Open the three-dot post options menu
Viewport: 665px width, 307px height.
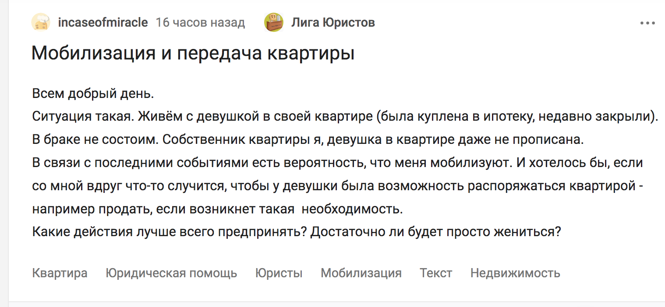click(x=647, y=23)
